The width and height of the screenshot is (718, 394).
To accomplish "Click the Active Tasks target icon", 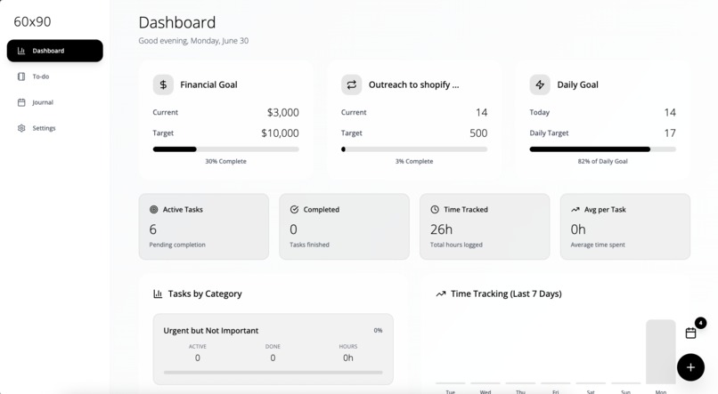I will coord(154,209).
